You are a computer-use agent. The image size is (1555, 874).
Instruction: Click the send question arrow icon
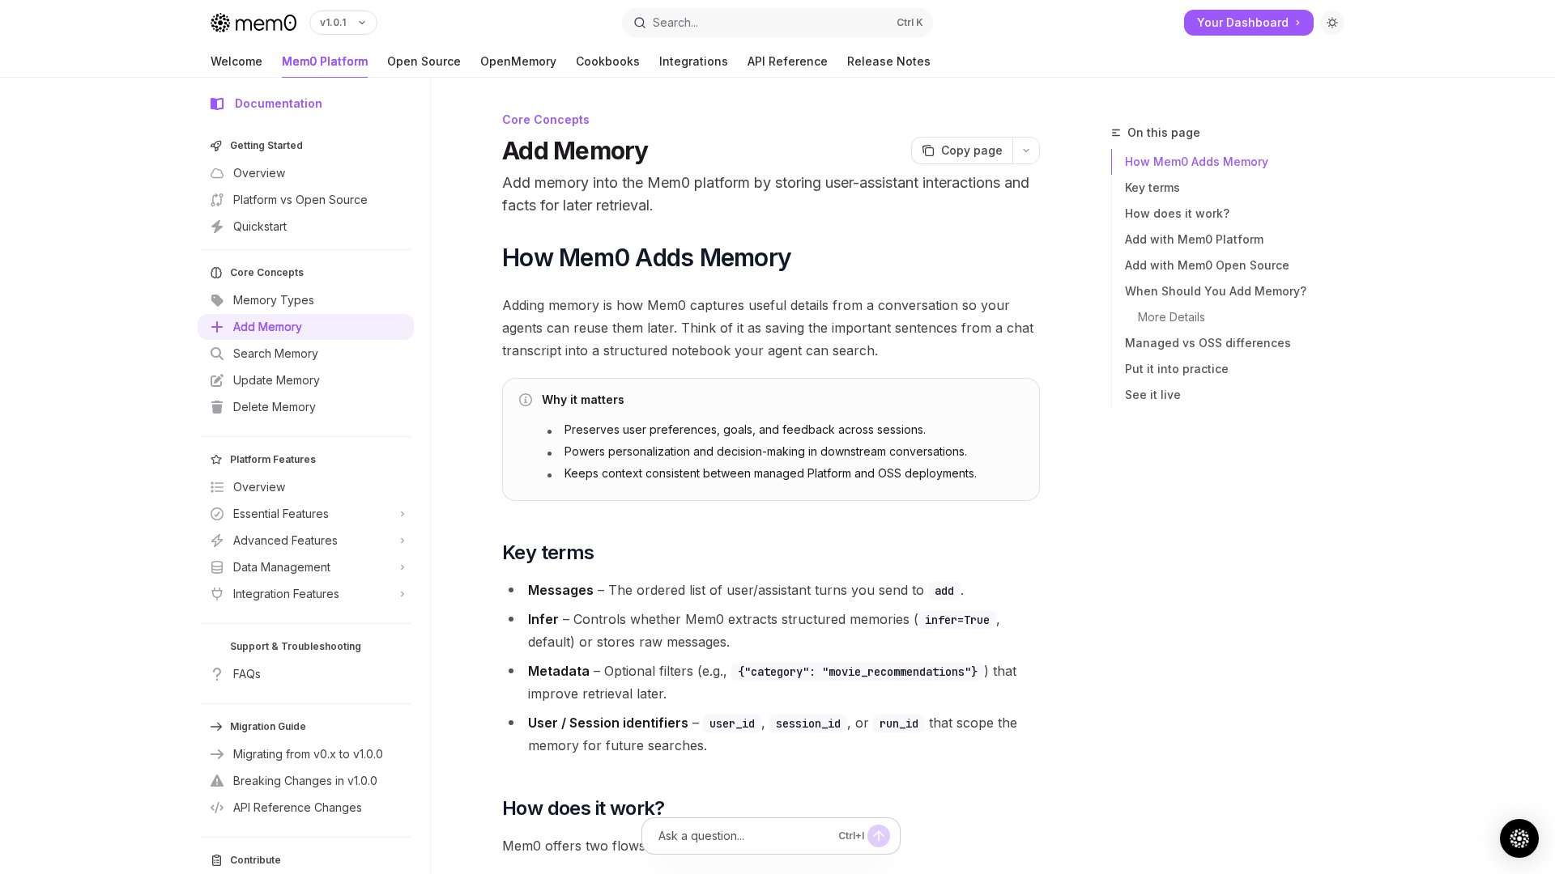(x=879, y=836)
